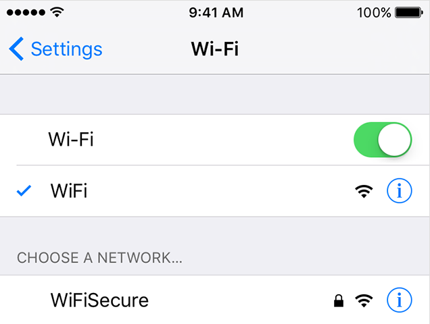Tap the Choose a Network header

99,258
